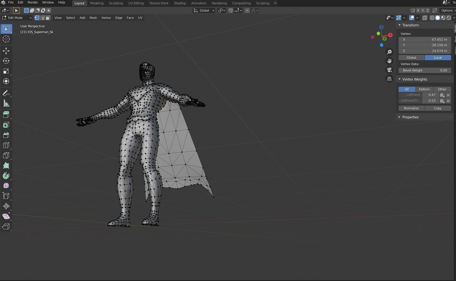Toggle viewport overlays
456x281 pixels.
coord(412,18)
